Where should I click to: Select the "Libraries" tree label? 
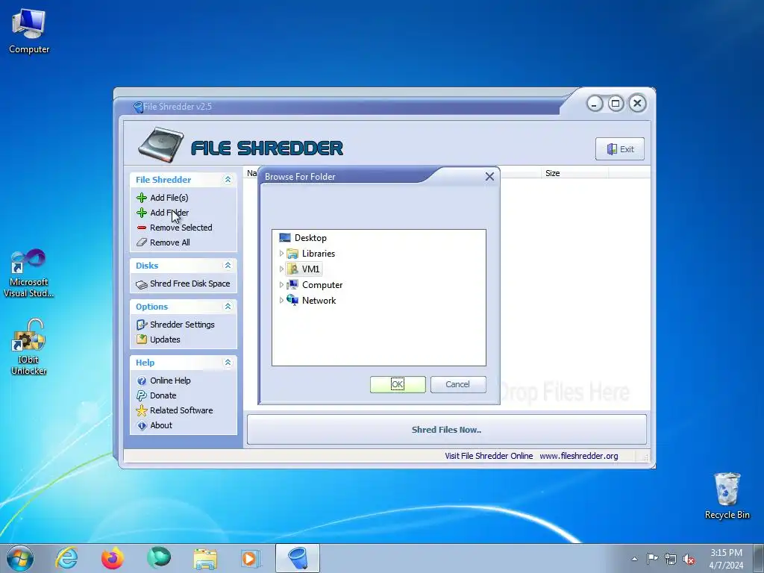(x=318, y=254)
